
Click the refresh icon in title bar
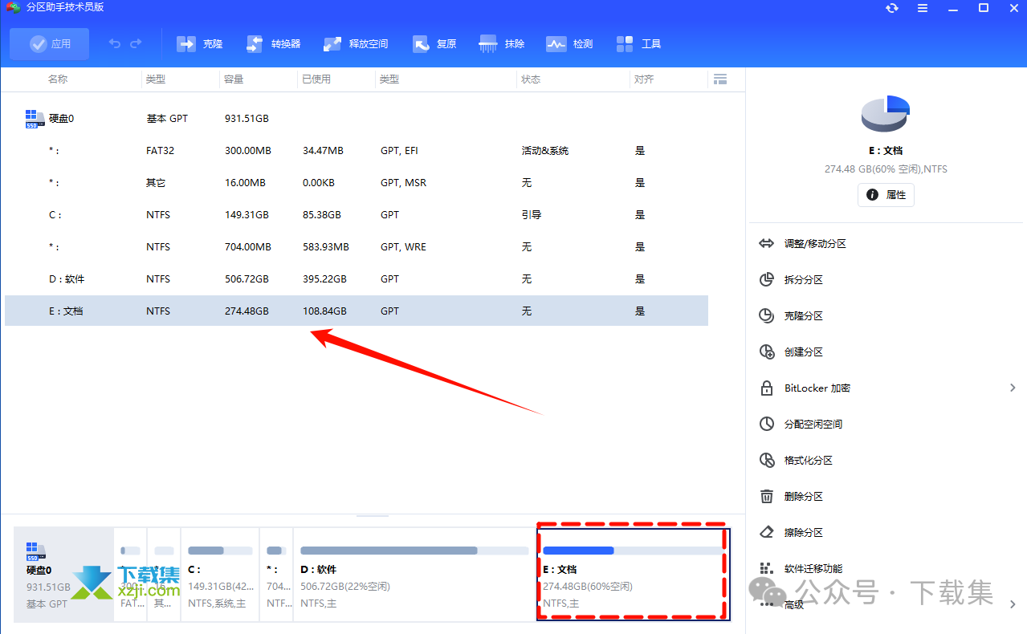tap(892, 8)
